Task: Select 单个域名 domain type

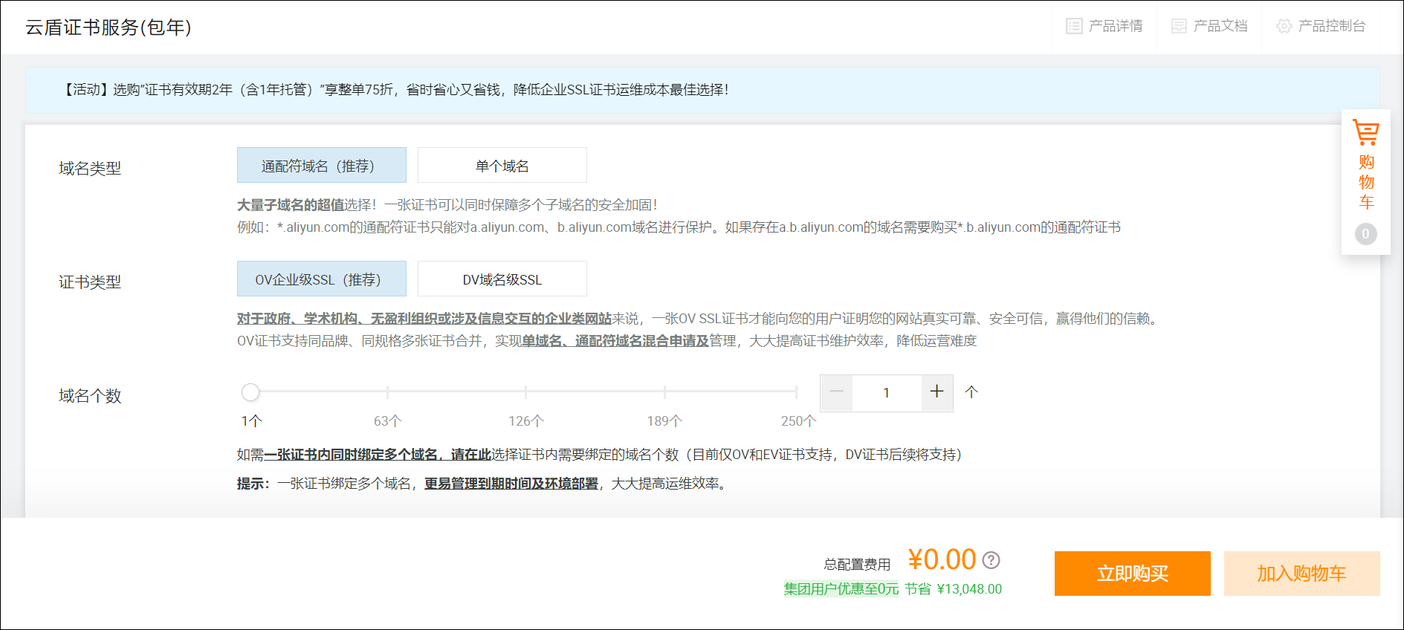Action: tap(502, 165)
